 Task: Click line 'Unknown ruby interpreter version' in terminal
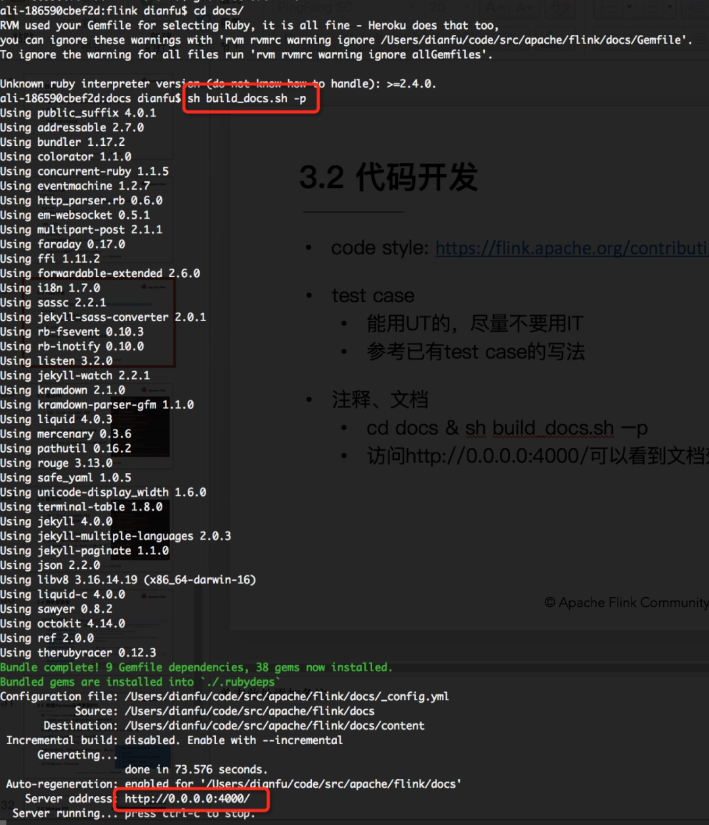coord(218,83)
